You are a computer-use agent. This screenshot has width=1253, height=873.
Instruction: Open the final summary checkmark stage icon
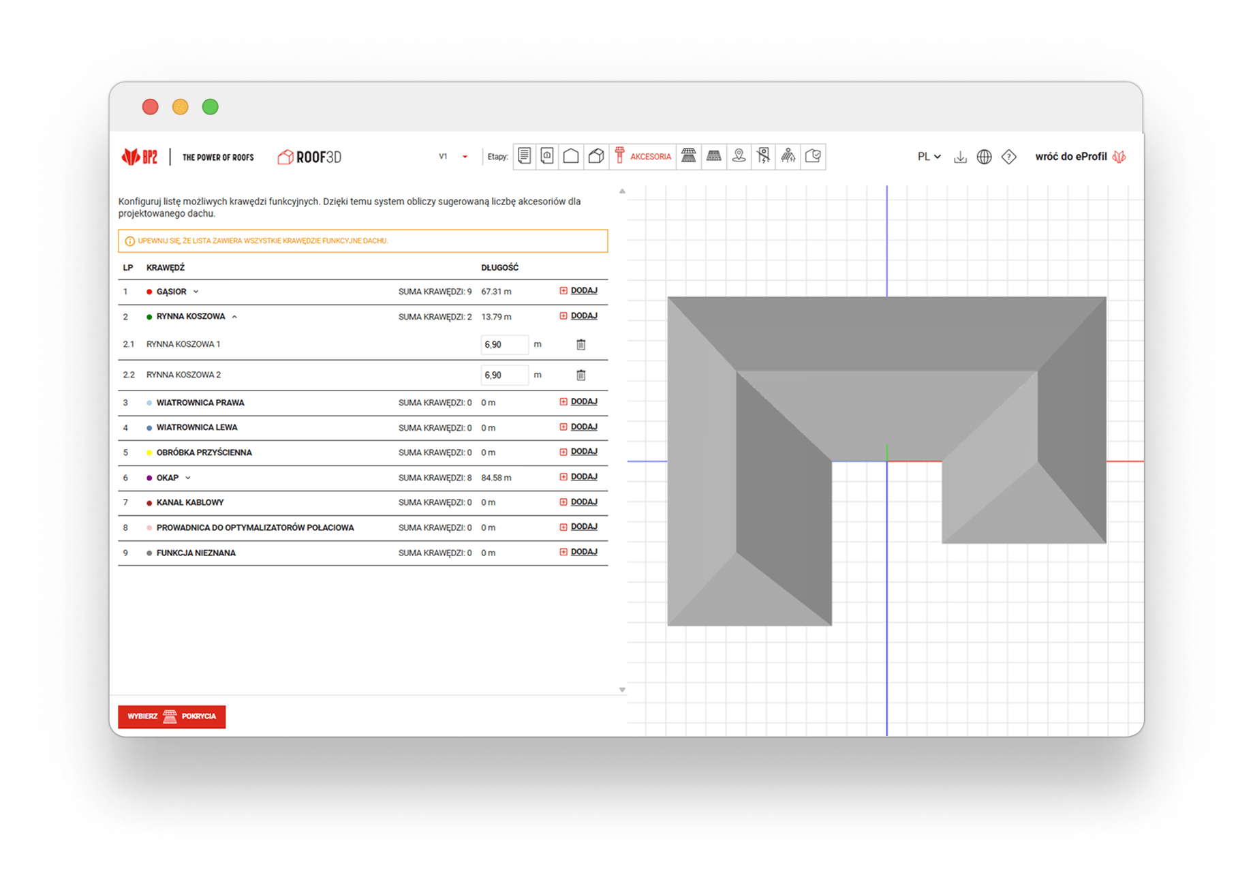813,156
